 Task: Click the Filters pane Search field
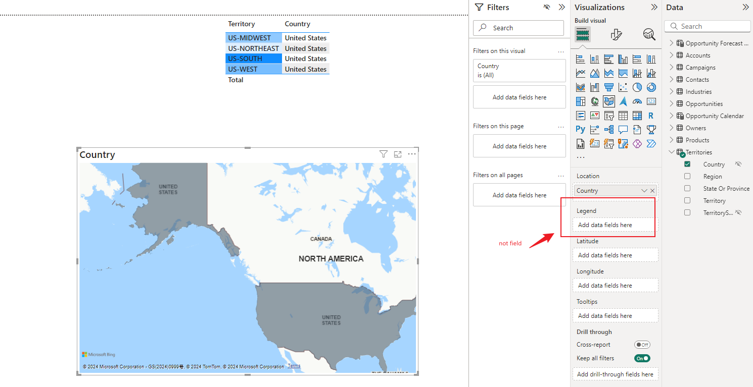pos(519,28)
